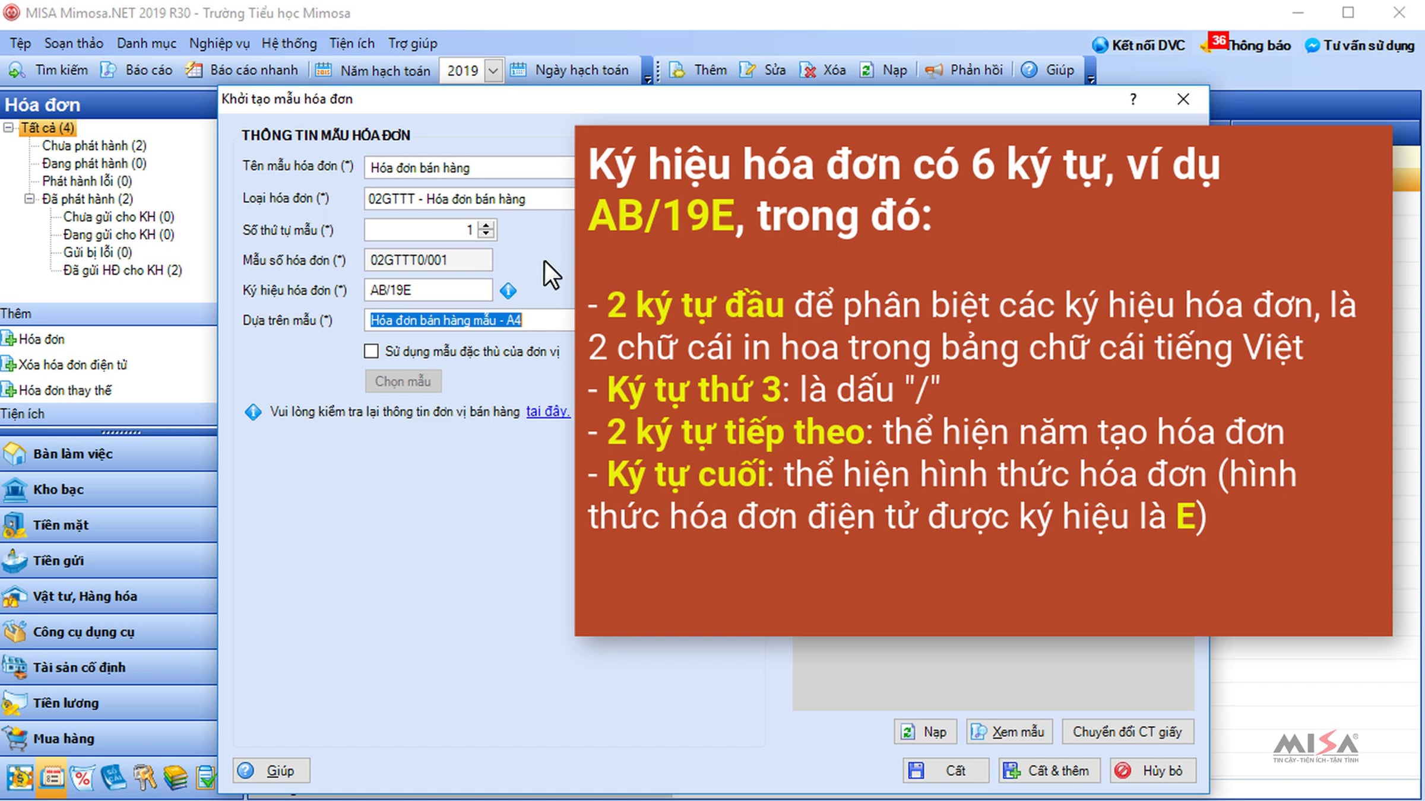The image size is (1425, 801).
Task: Click the Ngày hạch toán calendar icon
Action: [x=518, y=70]
